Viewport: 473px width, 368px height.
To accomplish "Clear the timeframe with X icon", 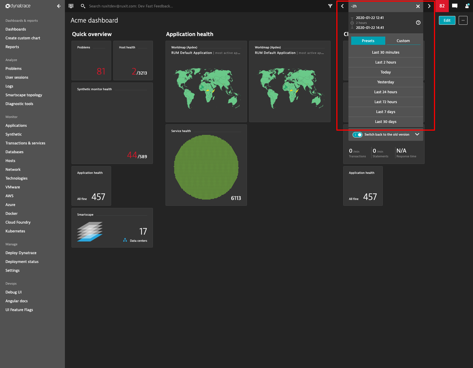I will 418,6.
